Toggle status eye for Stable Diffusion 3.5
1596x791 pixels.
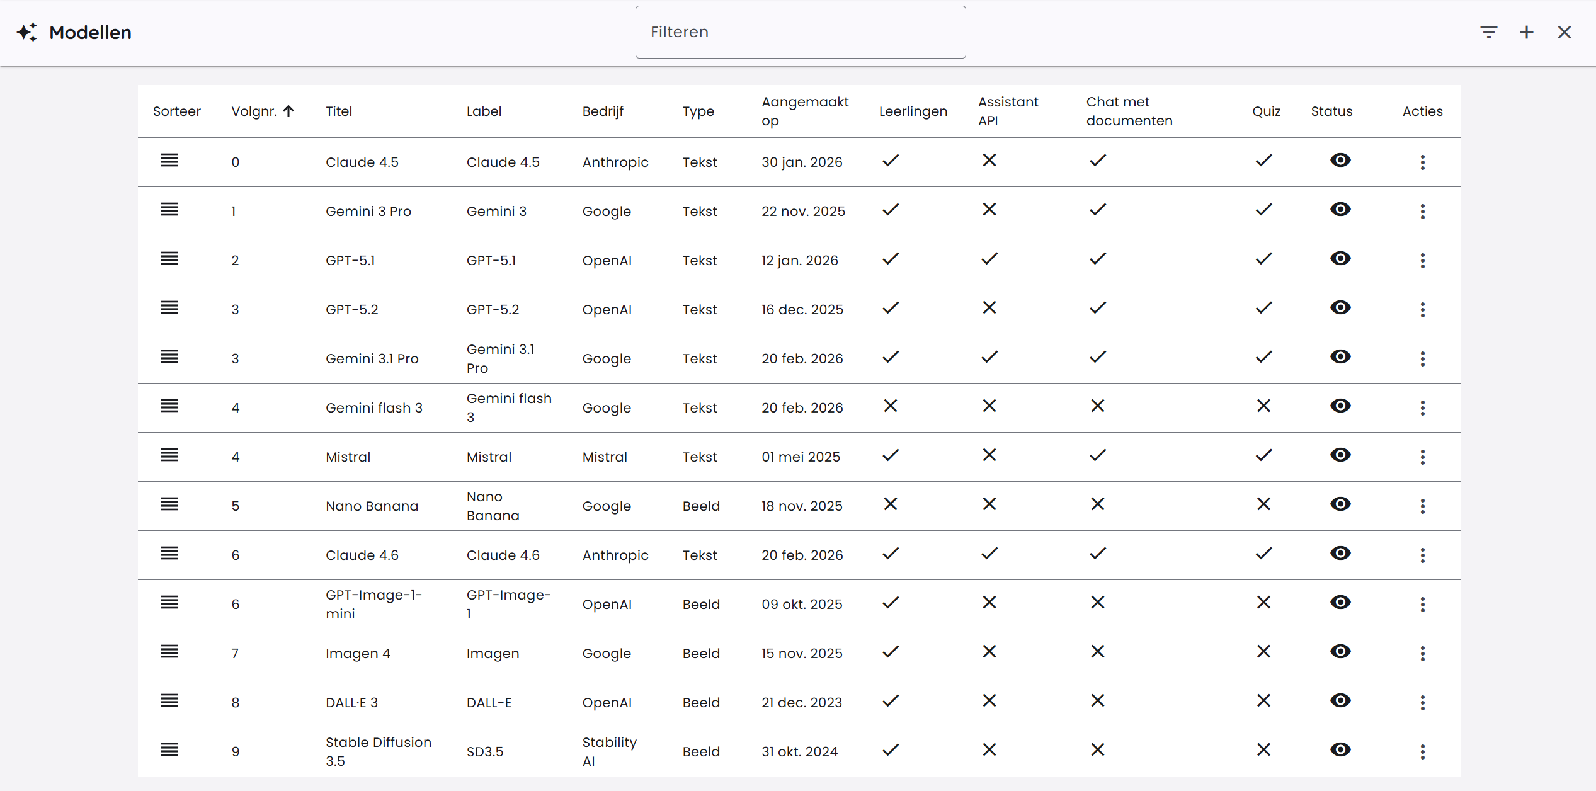[1340, 750]
